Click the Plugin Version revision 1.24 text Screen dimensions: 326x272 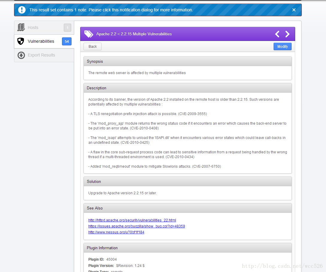point(130,265)
